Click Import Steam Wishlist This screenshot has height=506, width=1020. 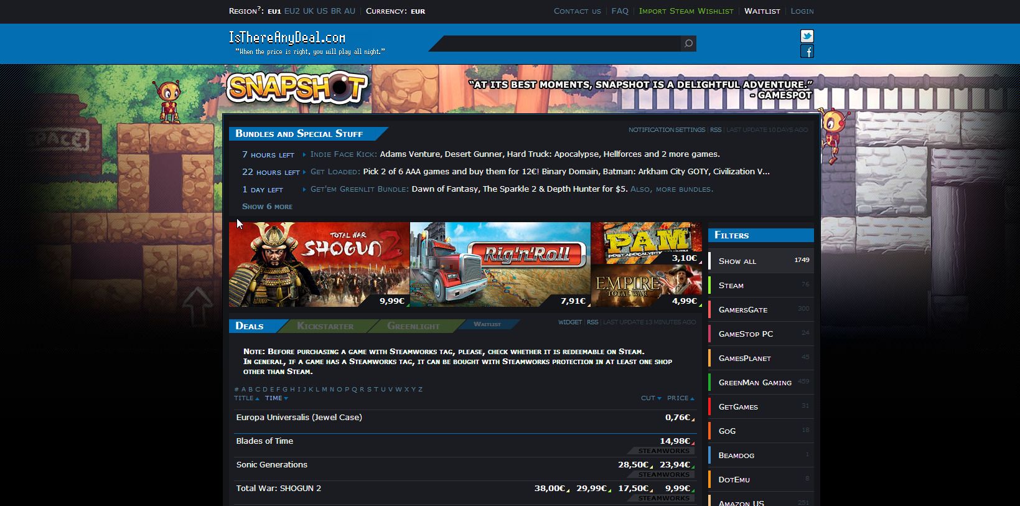point(686,11)
